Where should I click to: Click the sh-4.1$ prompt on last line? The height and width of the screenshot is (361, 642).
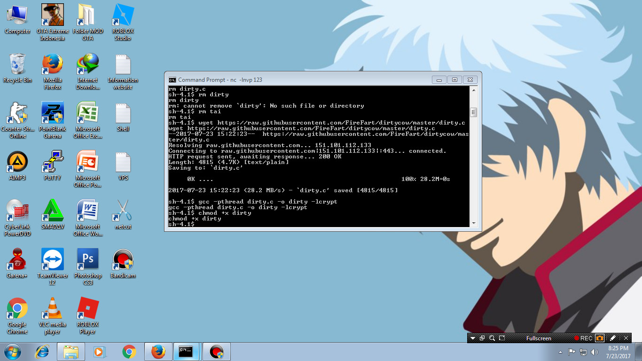[181, 224]
